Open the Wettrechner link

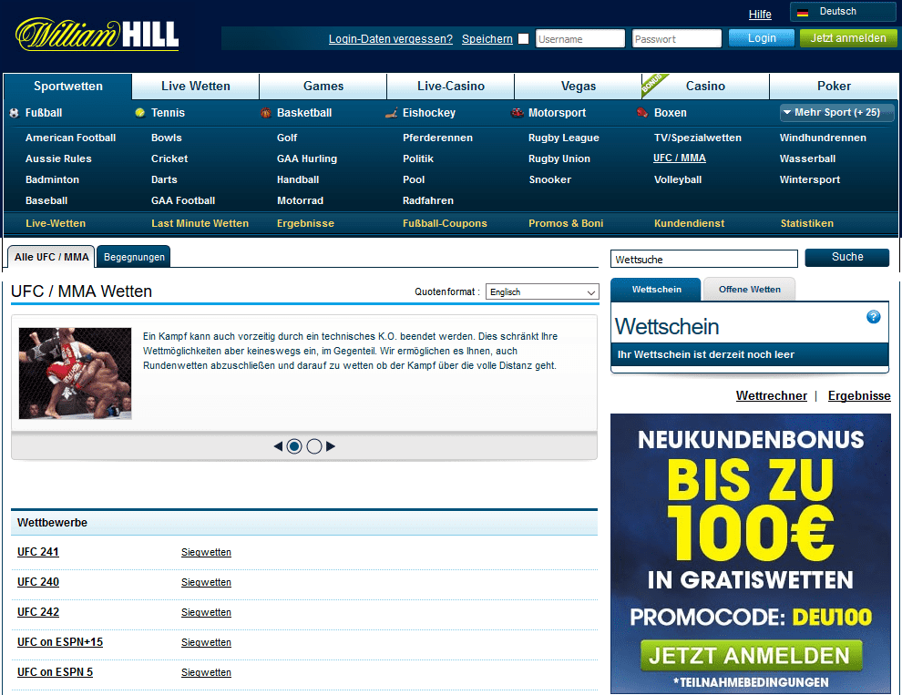(772, 396)
